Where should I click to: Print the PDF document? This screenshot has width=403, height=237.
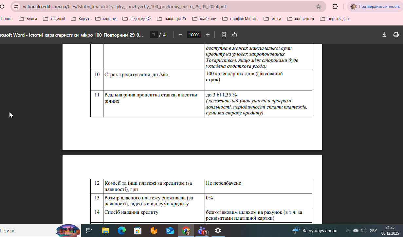coord(396,35)
